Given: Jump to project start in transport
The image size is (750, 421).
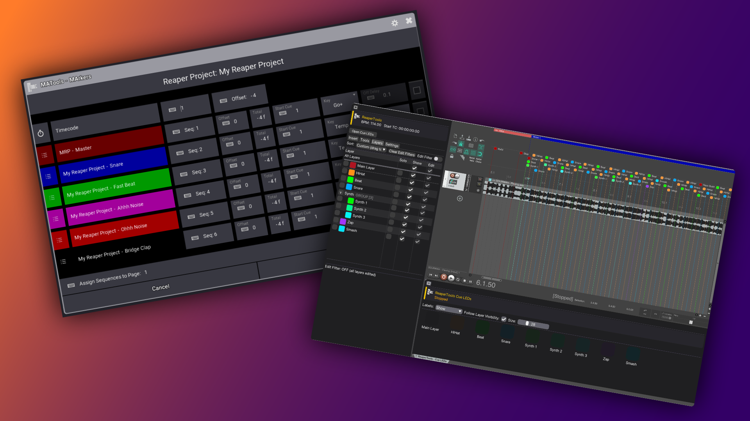Looking at the screenshot, I should click(430, 275).
